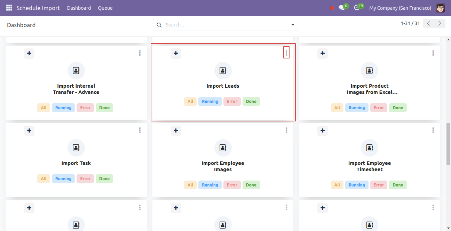Open the Queue menu

coord(105,8)
